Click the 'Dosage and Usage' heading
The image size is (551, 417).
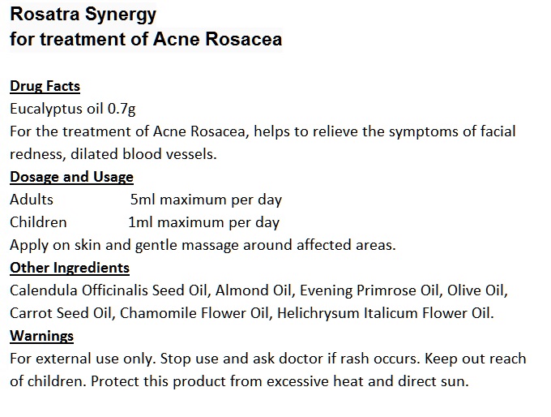pyautogui.click(x=71, y=176)
